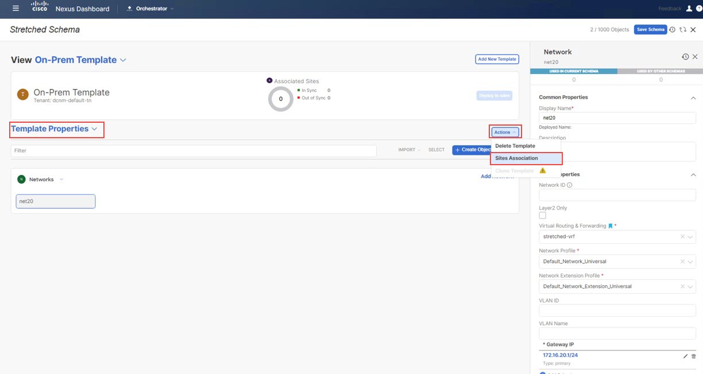Click the Deploy to sites button
Image resolution: width=703 pixels, height=374 pixels.
point(495,96)
